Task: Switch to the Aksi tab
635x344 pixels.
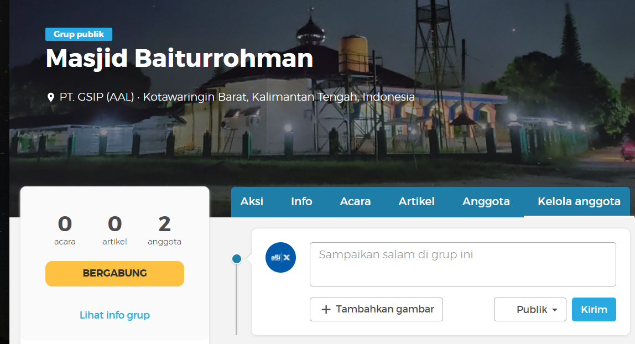Action: pos(252,201)
